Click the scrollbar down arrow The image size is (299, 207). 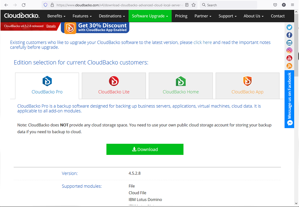(x=296, y=204)
